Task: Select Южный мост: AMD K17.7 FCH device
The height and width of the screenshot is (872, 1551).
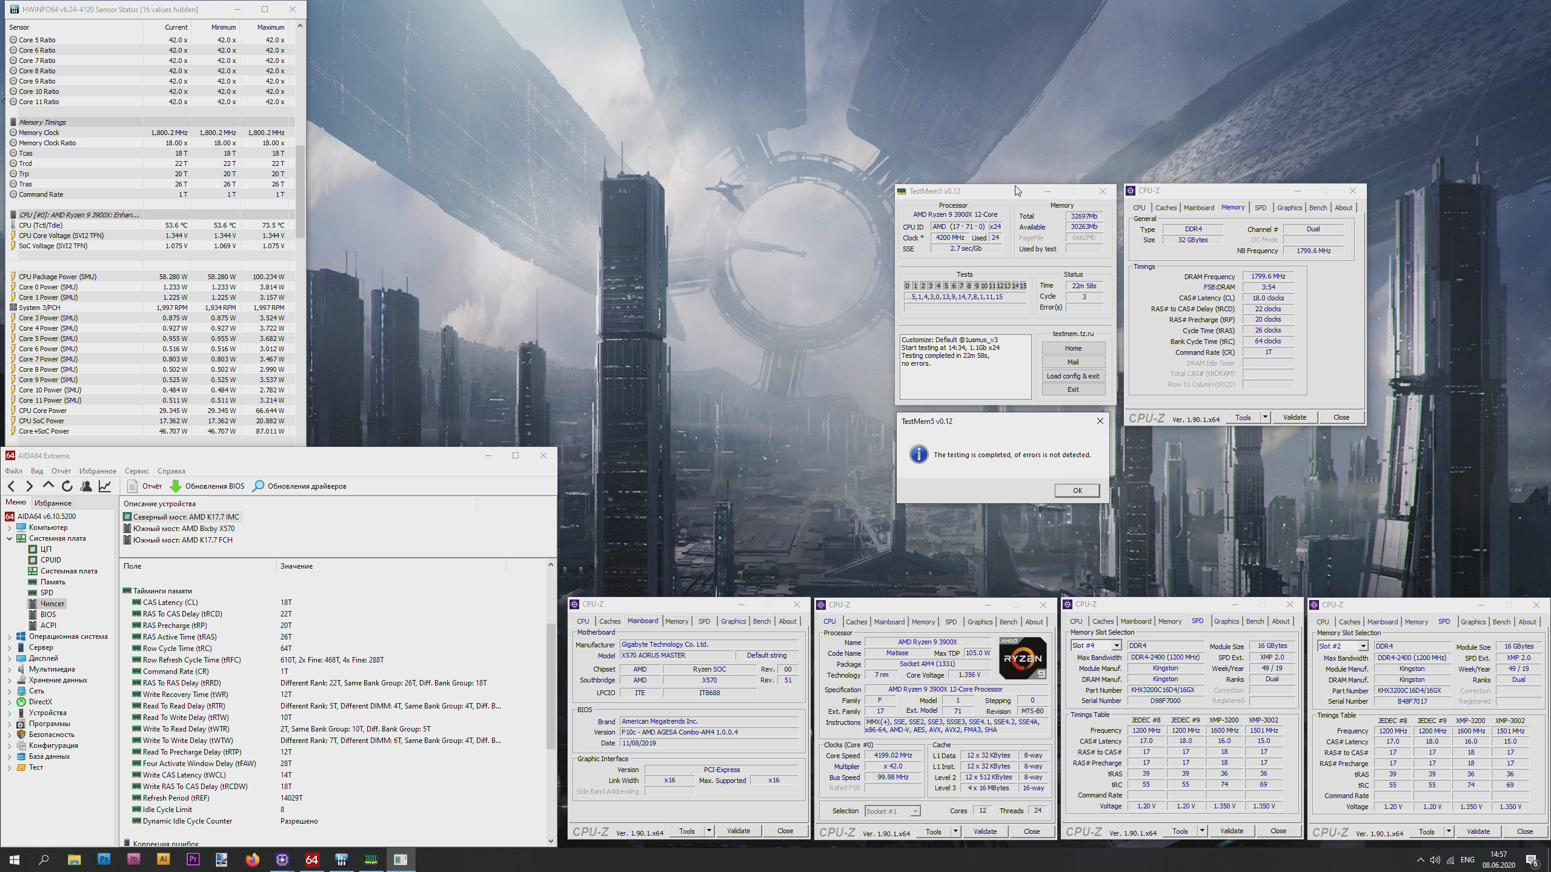Action: pos(178,540)
